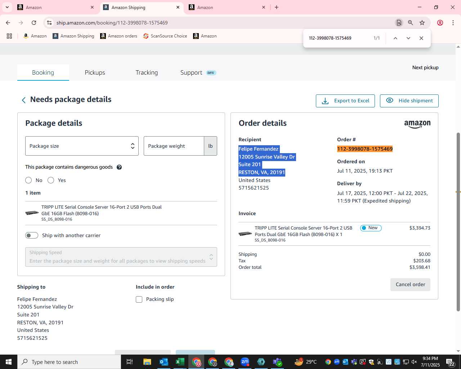Click the weather widget showing 29°C
Screen dimensions: 461x369
[305, 362]
